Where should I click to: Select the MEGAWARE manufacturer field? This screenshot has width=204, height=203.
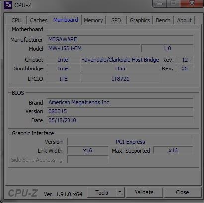coord(120,39)
